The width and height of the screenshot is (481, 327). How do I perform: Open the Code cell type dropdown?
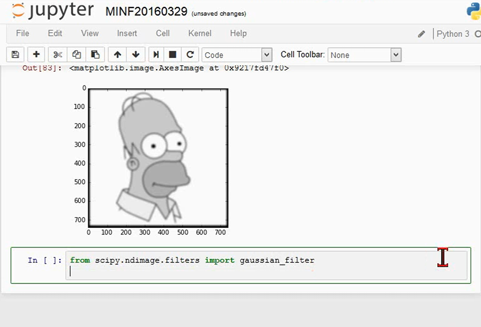tap(237, 55)
